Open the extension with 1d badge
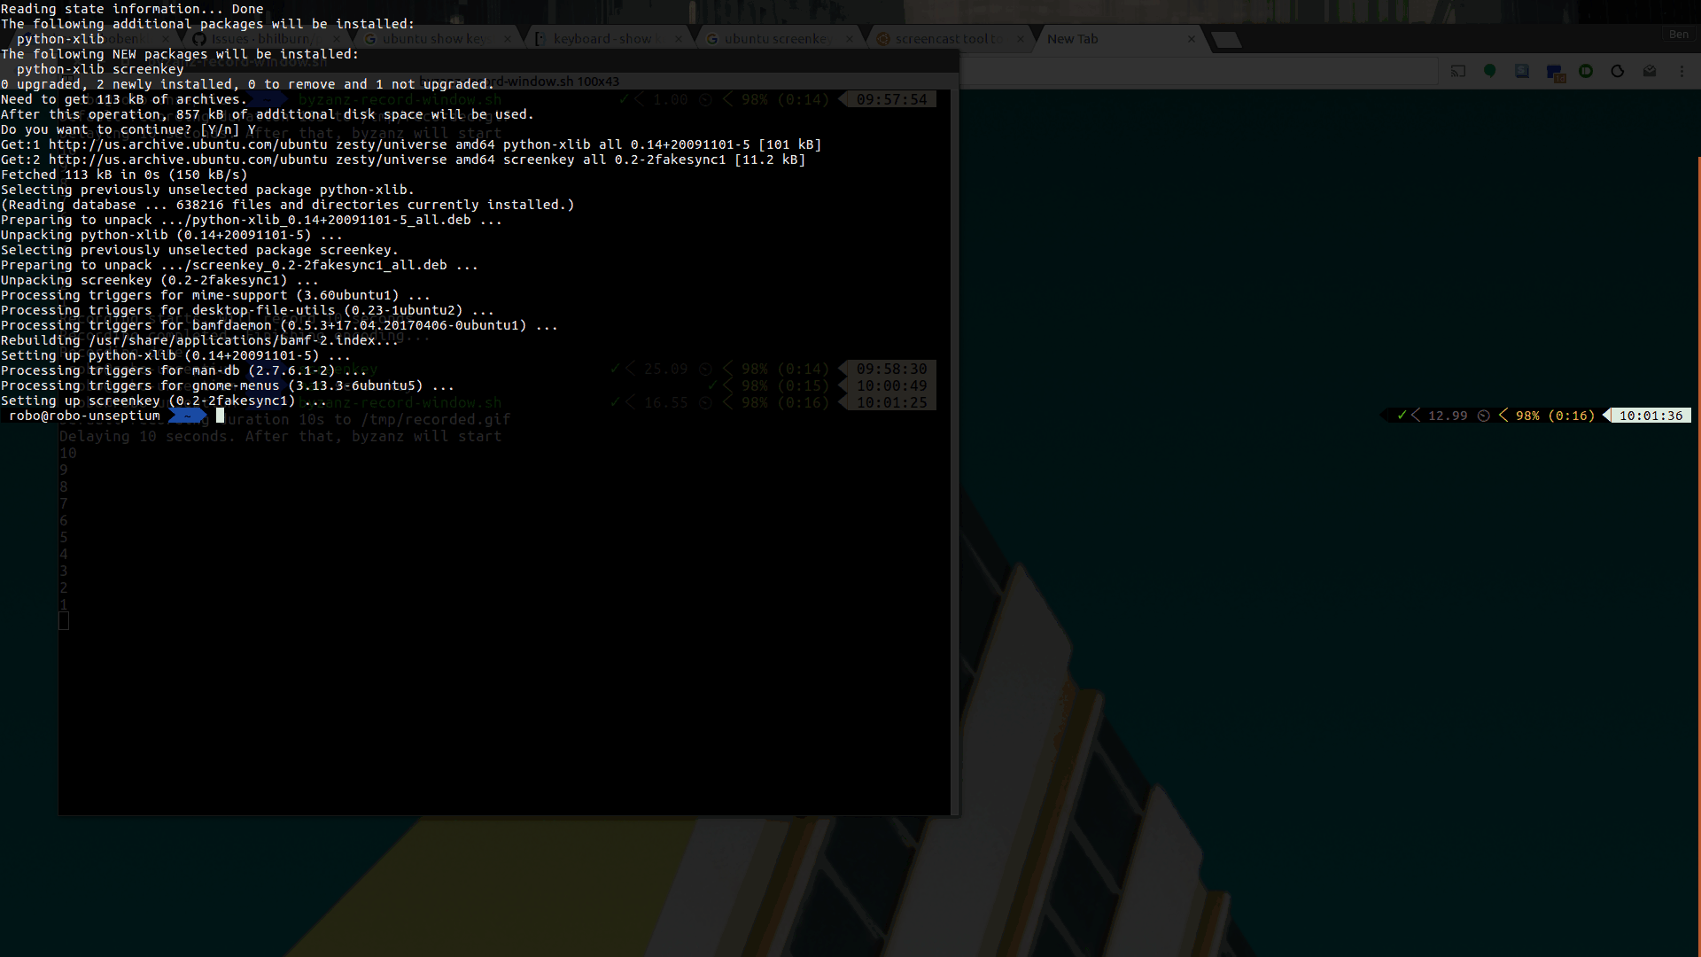1701x957 pixels. pos(1555,73)
